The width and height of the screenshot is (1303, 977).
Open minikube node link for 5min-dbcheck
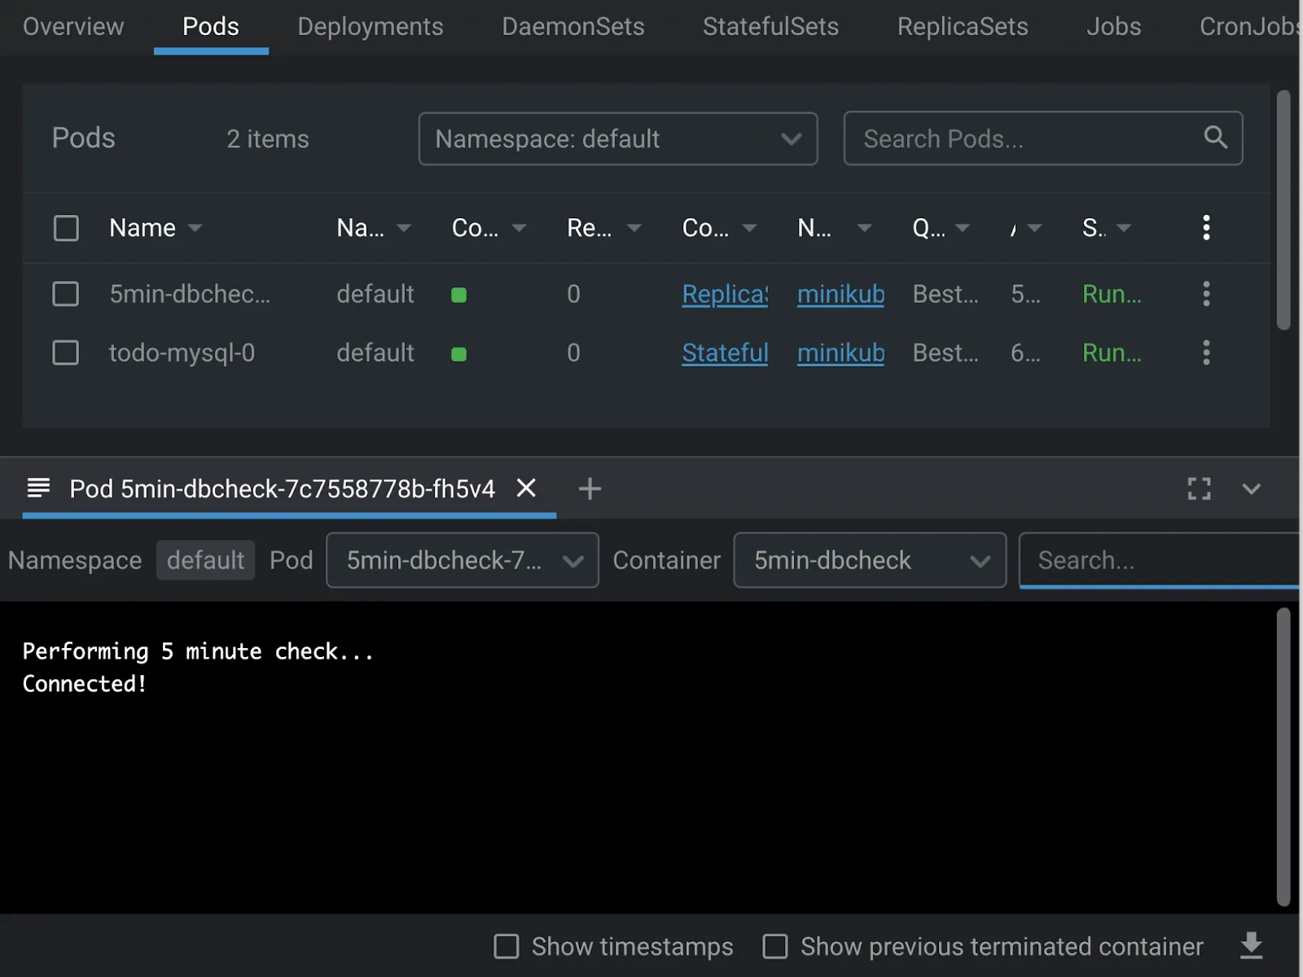click(x=840, y=294)
